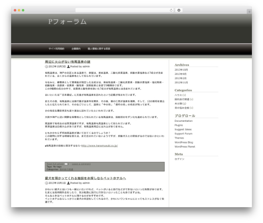Click the small icon after Read full article
The height and width of the screenshot is (223, 263).
(66, 164)
